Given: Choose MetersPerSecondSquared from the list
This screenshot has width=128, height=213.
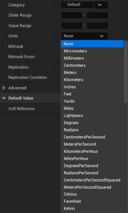Looking at the screenshot, I should tap(92, 187).
